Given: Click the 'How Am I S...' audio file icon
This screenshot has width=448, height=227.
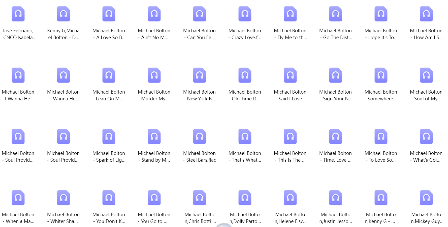Looking at the screenshot, I should (x=426, y=14).
